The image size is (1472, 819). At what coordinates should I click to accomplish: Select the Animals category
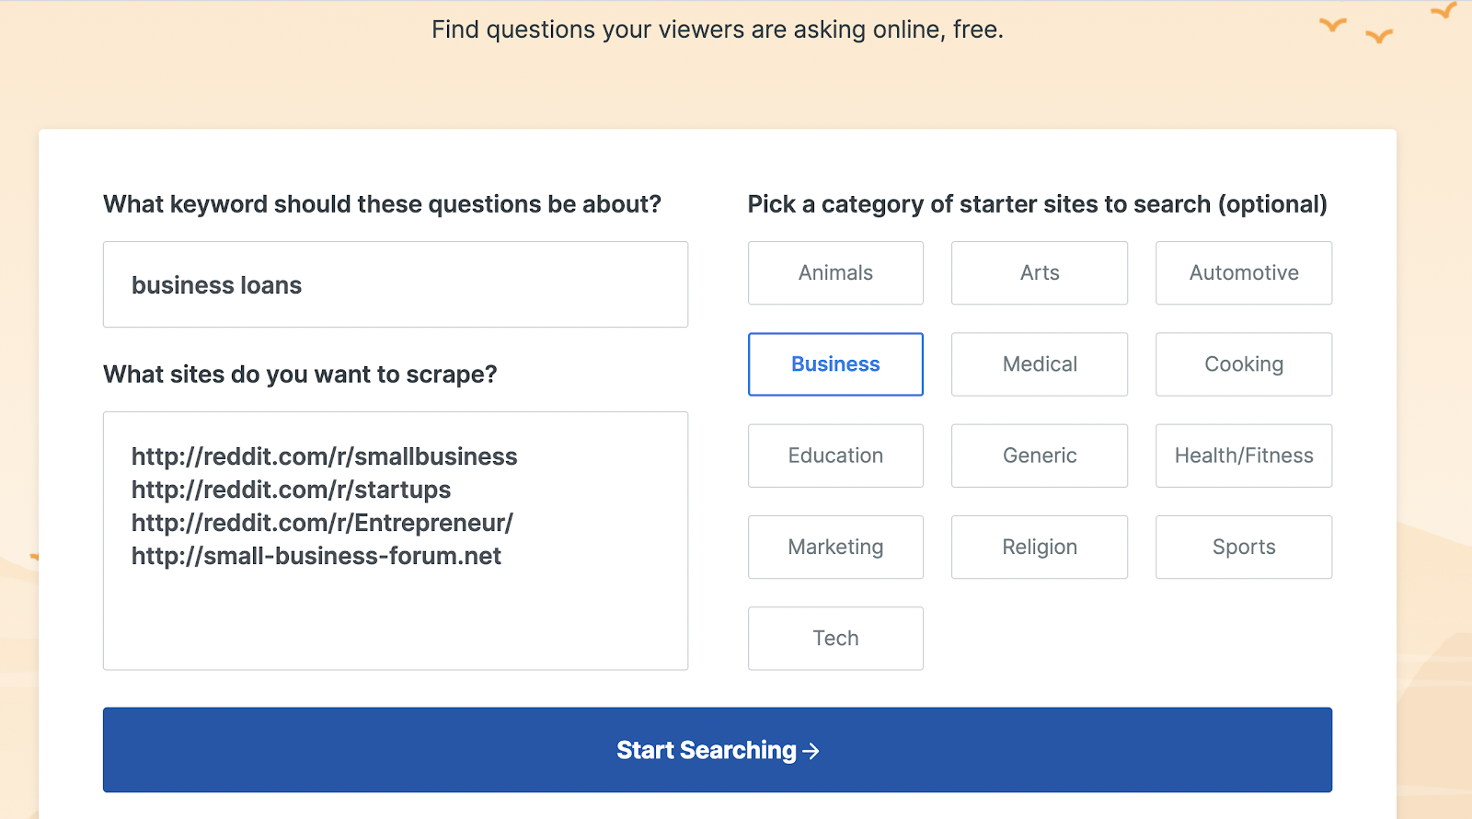point(835,273)
